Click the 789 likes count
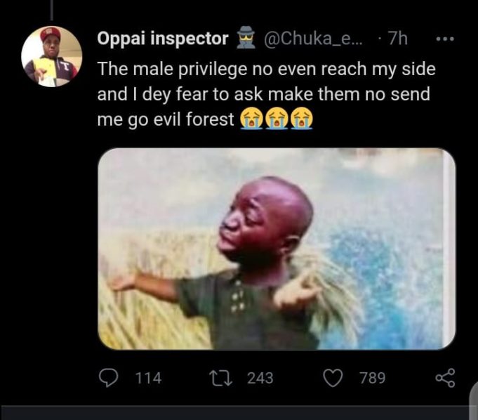This screenshot has width=478, height=420. [372, 378]
